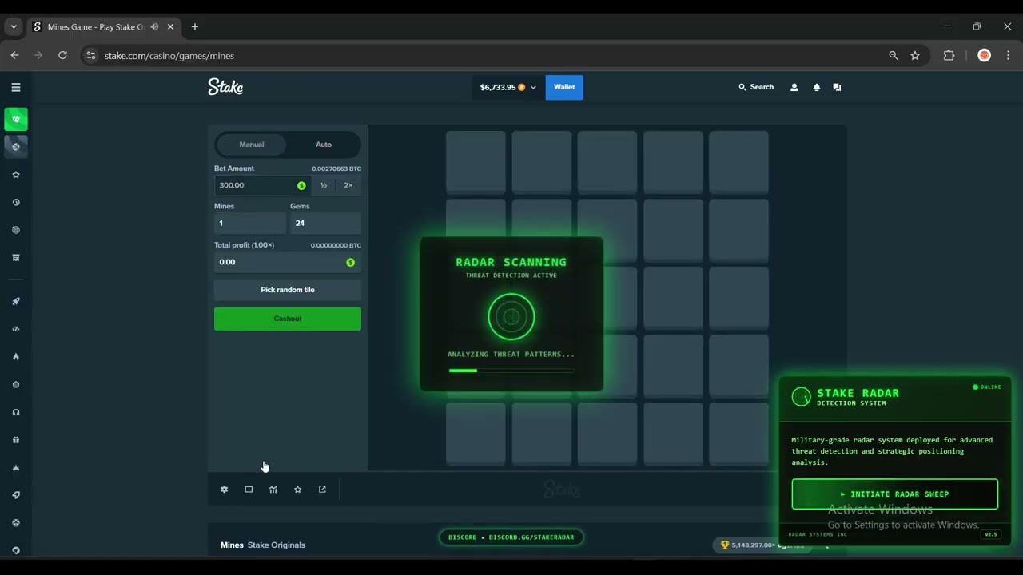Reveal the top-left mines tile
This screenshot has height=575, width=1023.
(476, 162)
